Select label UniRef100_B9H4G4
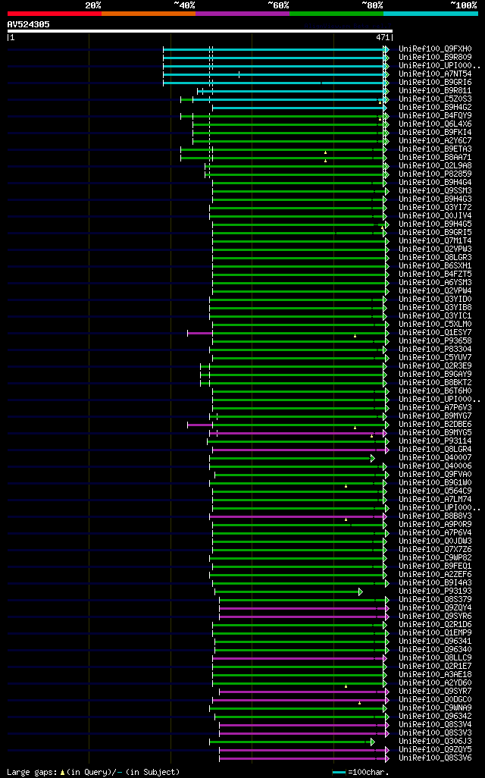The image size is (485, 778). pos(435,183)
